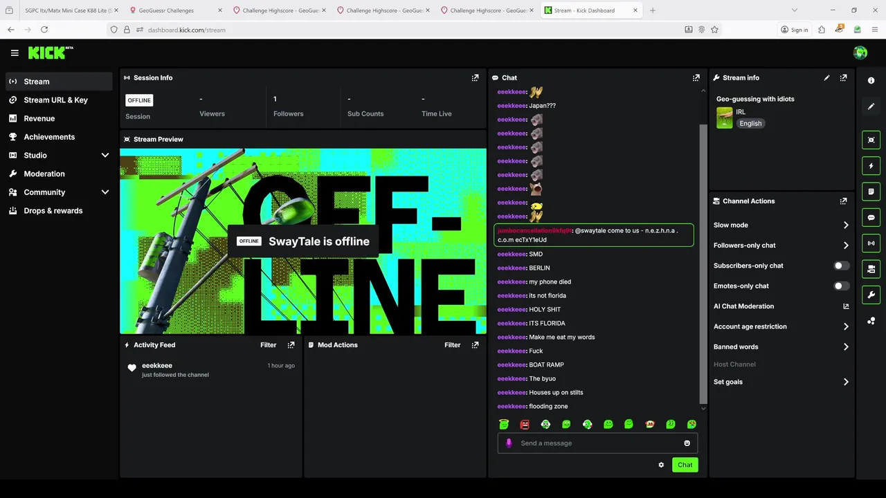The height and width of the screenshot is (498, 886).
Task: Click the info icon in right rail
Action: [871, 81]
